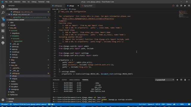Image resolution: width=191 pixels, height=107 pixels.
Task: Follow the docs.djangoproject.com link in docstring
Action: 88,18
